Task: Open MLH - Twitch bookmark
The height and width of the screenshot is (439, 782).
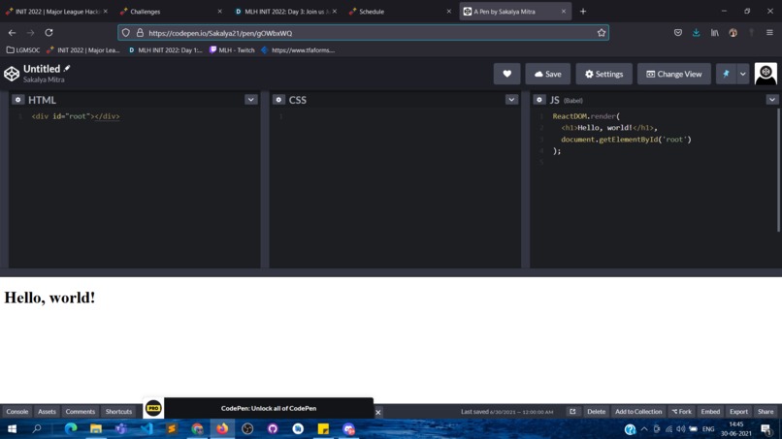Action: [232, 49]
